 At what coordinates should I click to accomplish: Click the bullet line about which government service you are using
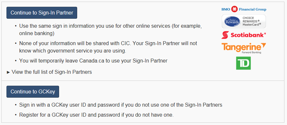click(73, 51)
